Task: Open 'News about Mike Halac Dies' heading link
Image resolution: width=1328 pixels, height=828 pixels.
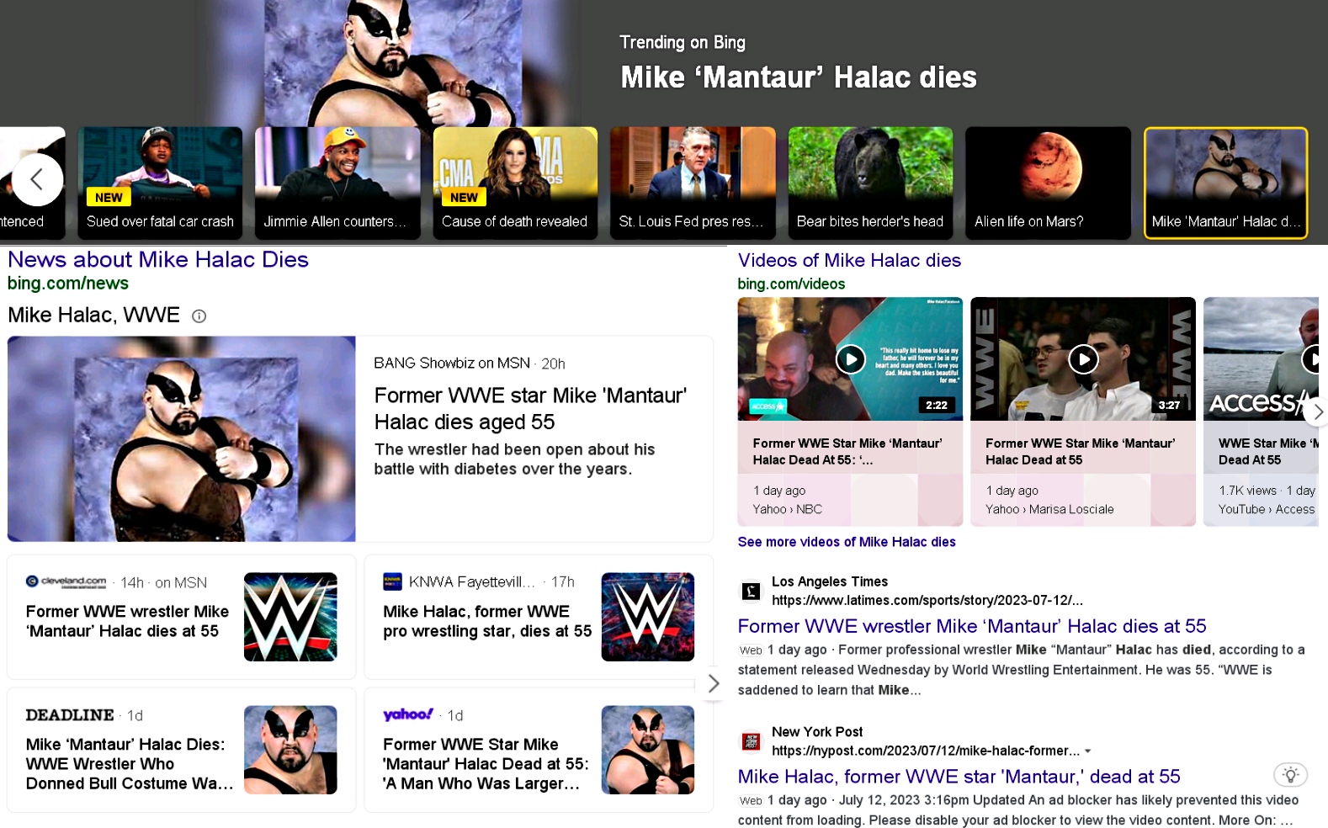Action: click(158, 259)
